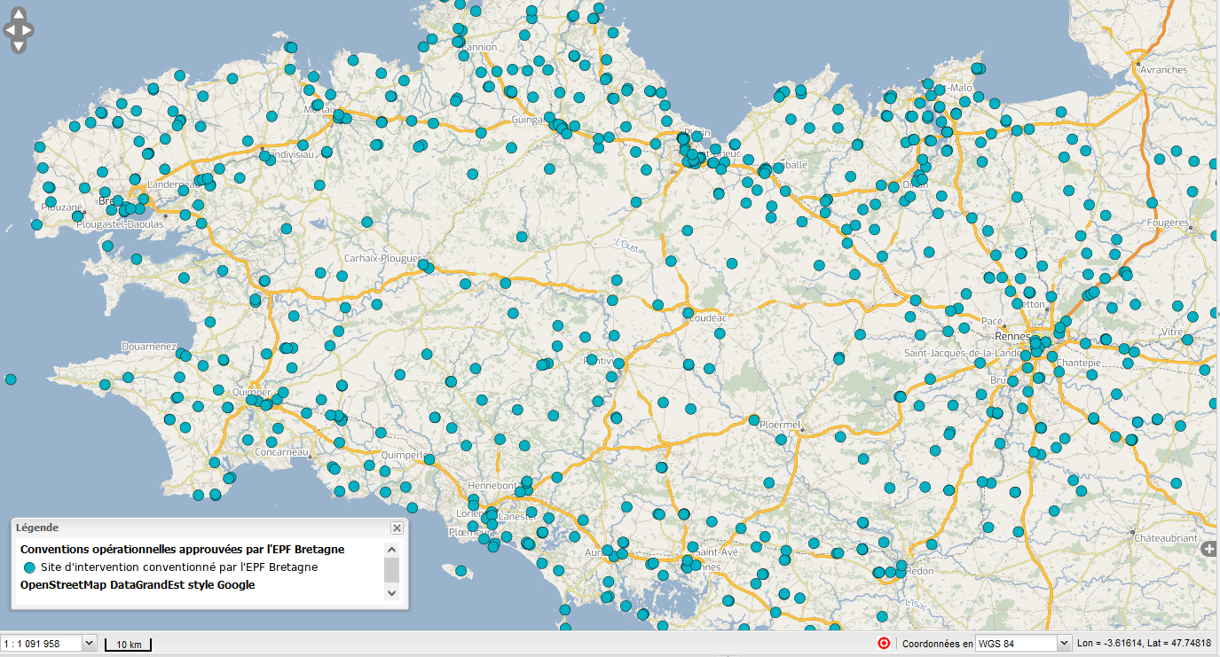This screenshot has height=657, width=1220.
Task: Click the 10 km scale bar
Action: point(129,645)
